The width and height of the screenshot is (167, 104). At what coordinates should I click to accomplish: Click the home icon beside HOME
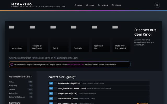point(75,5)
